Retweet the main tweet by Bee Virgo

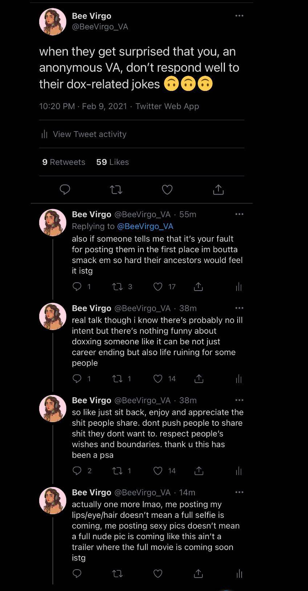pyautogui.click(x=116, y=190)
